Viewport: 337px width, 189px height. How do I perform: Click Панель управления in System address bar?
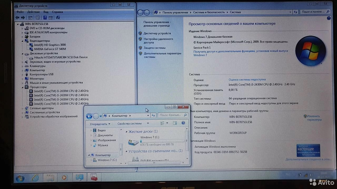pyautogui.click(x=175, y=12)
